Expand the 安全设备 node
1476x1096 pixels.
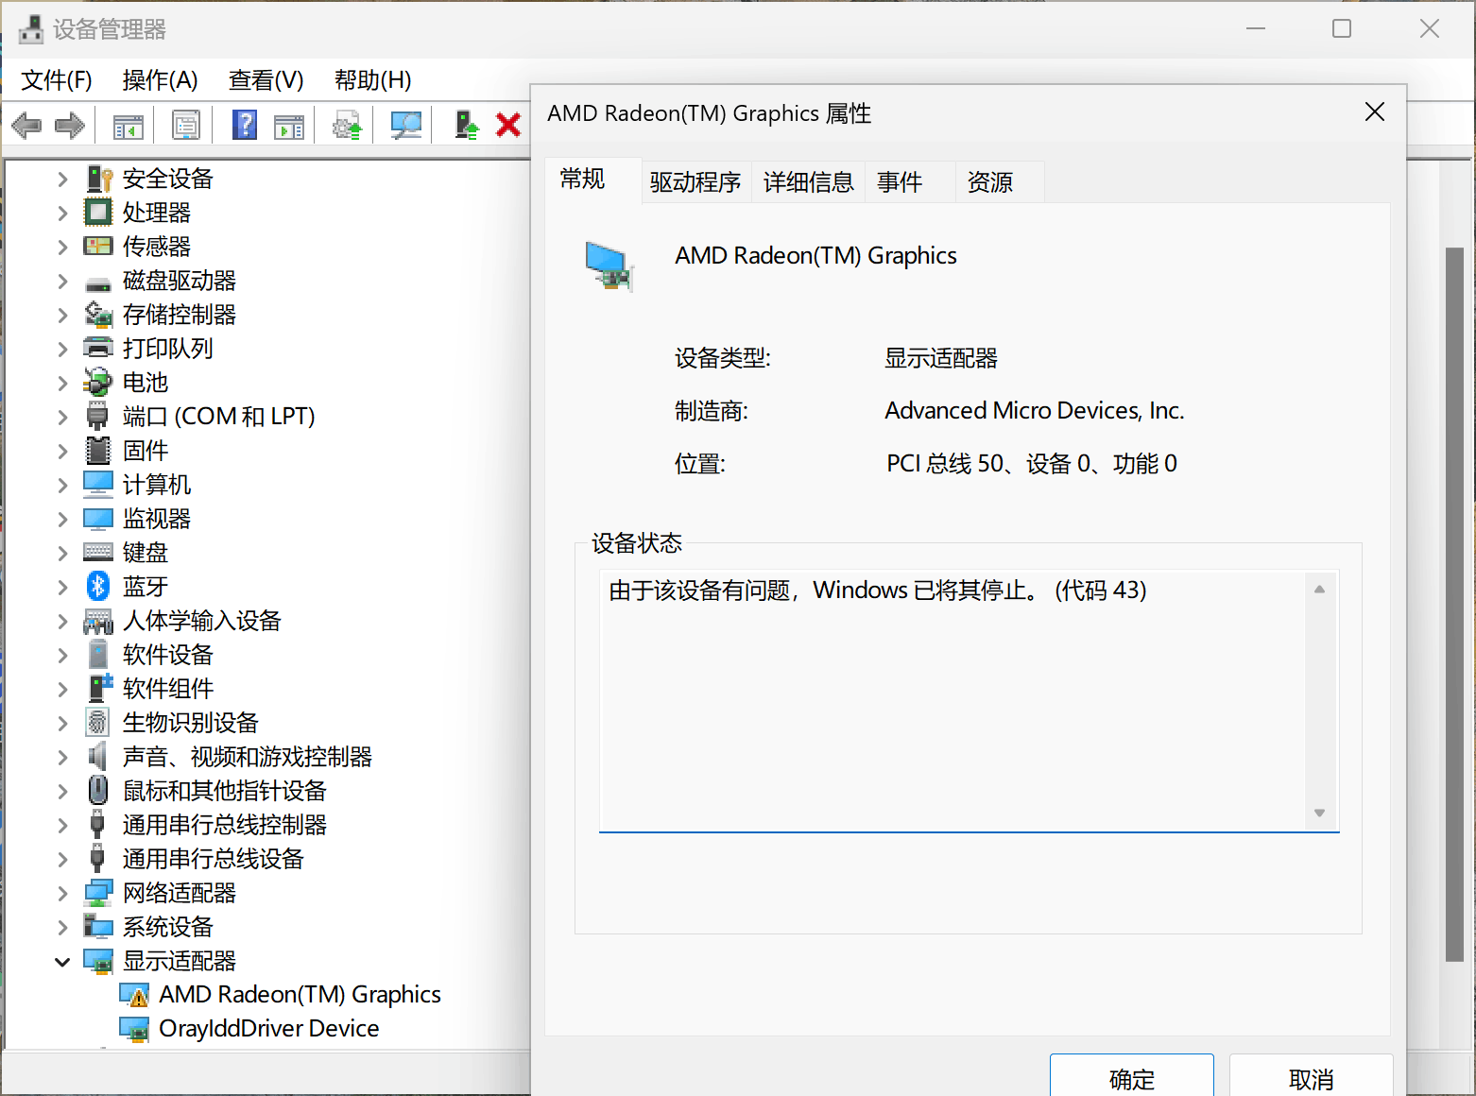pyautogui.click(x=62, y=179)
